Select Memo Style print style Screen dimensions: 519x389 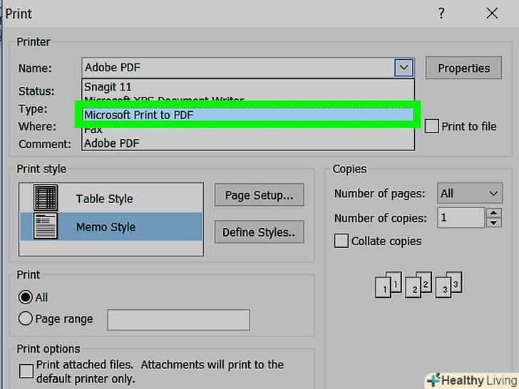click(x=111, y=227)
